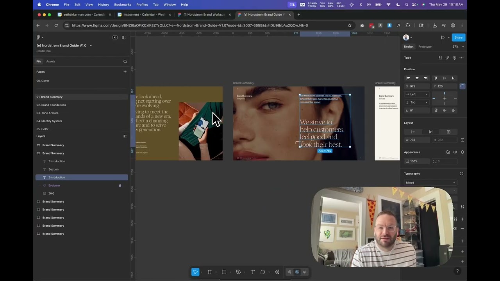Switch to the Assets tab
This screenshot has height=281, width=500.
point(51,61)
